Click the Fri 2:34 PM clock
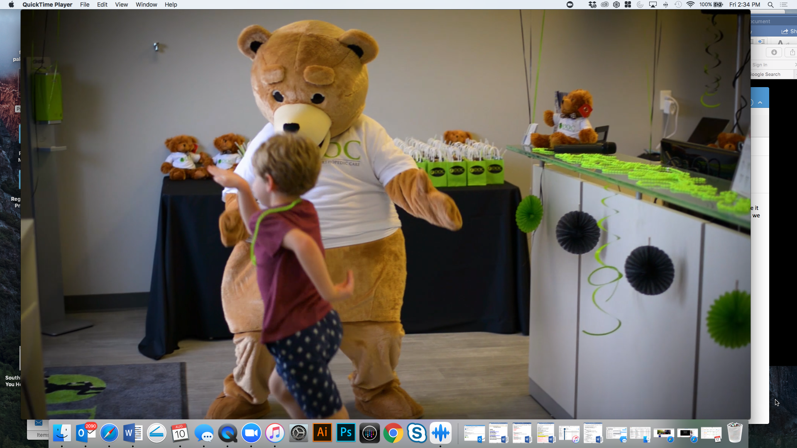Image resolution: width=797 pixels, height=448 pixels. 745,5
